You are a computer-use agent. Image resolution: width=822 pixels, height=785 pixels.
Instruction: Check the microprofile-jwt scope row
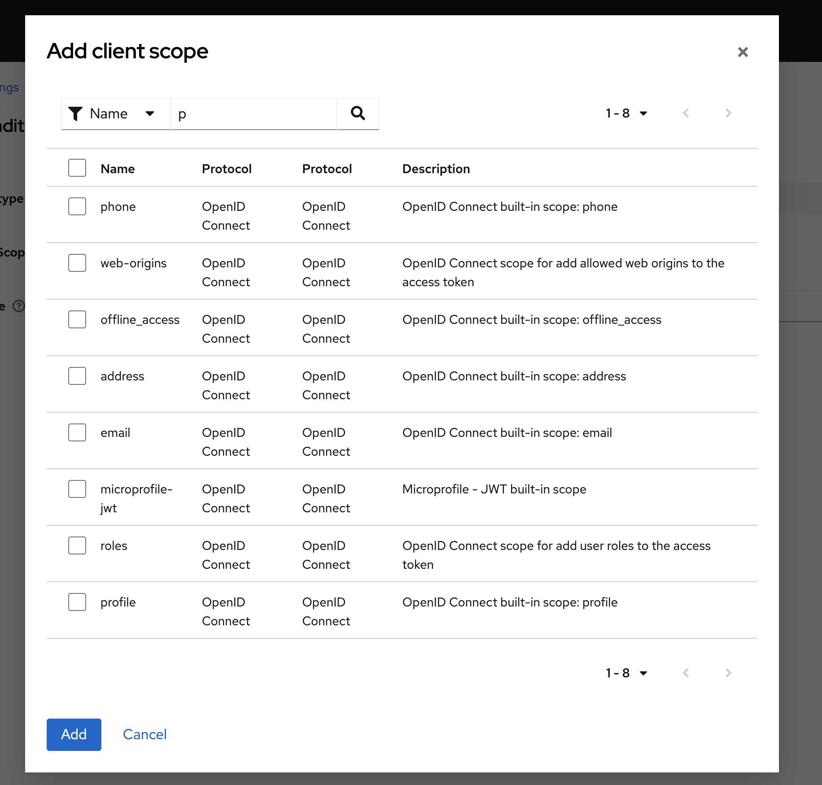click(x=77, y=489)
